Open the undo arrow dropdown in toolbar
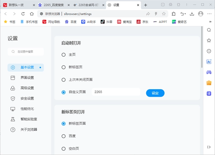215x155 pixels. pyautogui.click(x=183, y=14)
